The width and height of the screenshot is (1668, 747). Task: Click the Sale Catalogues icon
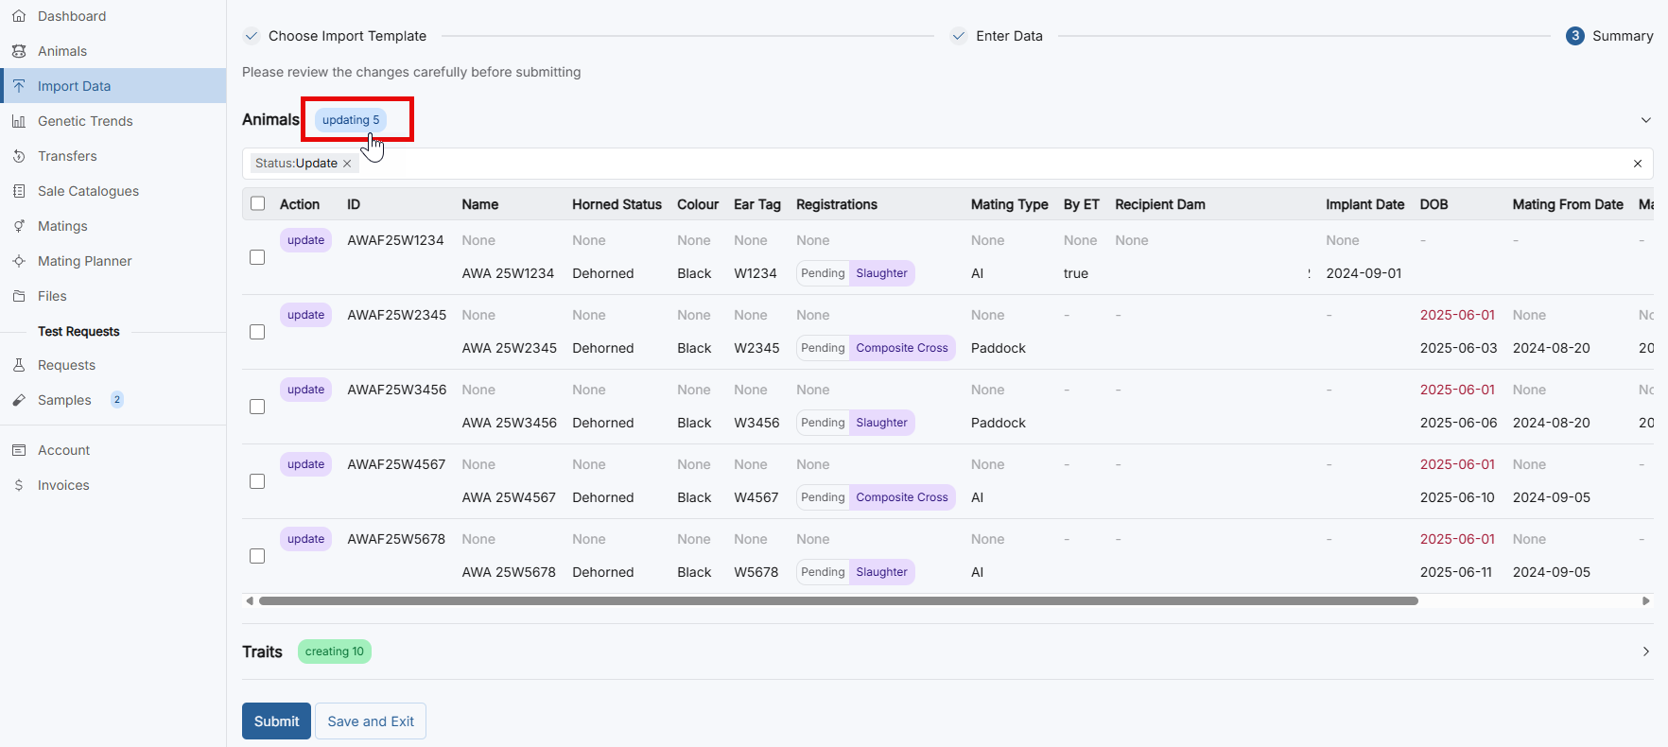click(x=19, y=191)
